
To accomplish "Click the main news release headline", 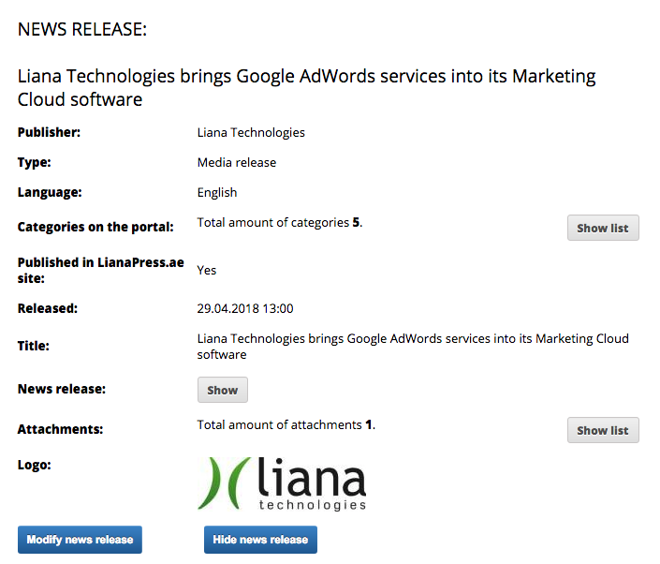I will (x=306, y=87).
